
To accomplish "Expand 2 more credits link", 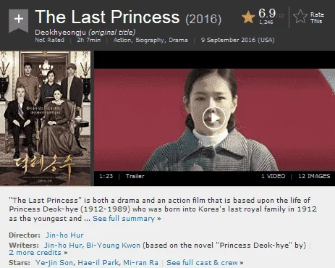I will pyautogui.click(x=38, y=253).
